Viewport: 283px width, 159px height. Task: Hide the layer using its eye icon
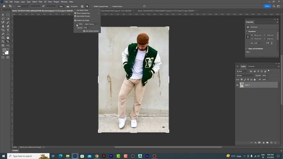[237, 85]
